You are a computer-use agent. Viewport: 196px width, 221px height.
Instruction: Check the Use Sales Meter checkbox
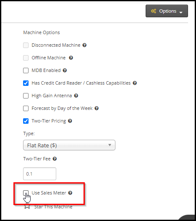coord(26,193)
